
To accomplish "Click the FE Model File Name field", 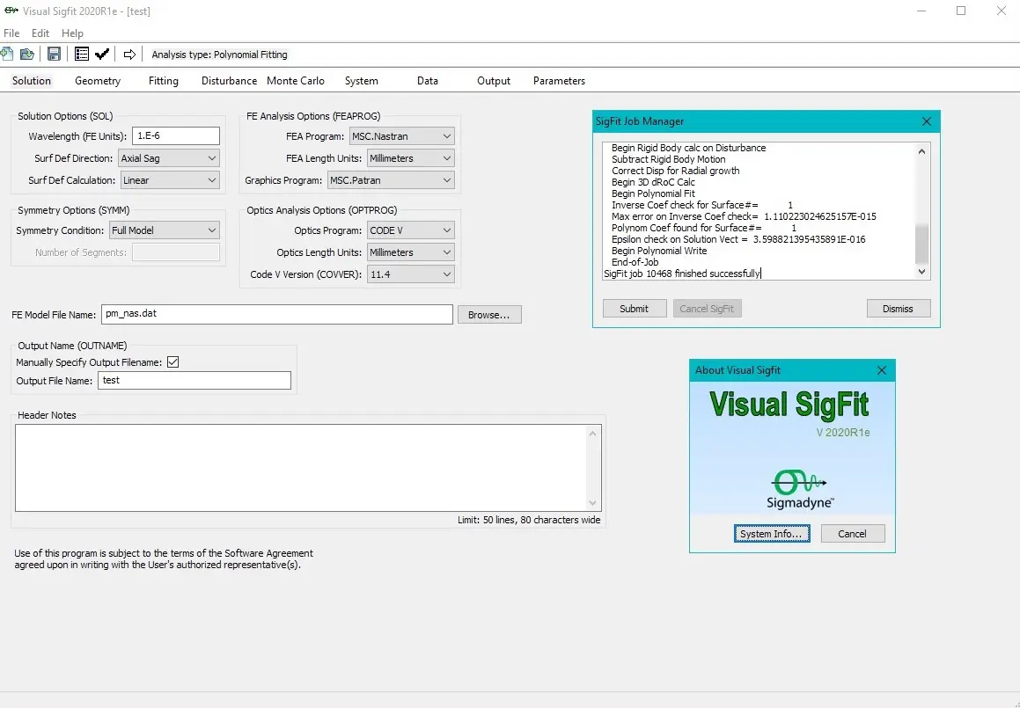I will tap(277, 314).
